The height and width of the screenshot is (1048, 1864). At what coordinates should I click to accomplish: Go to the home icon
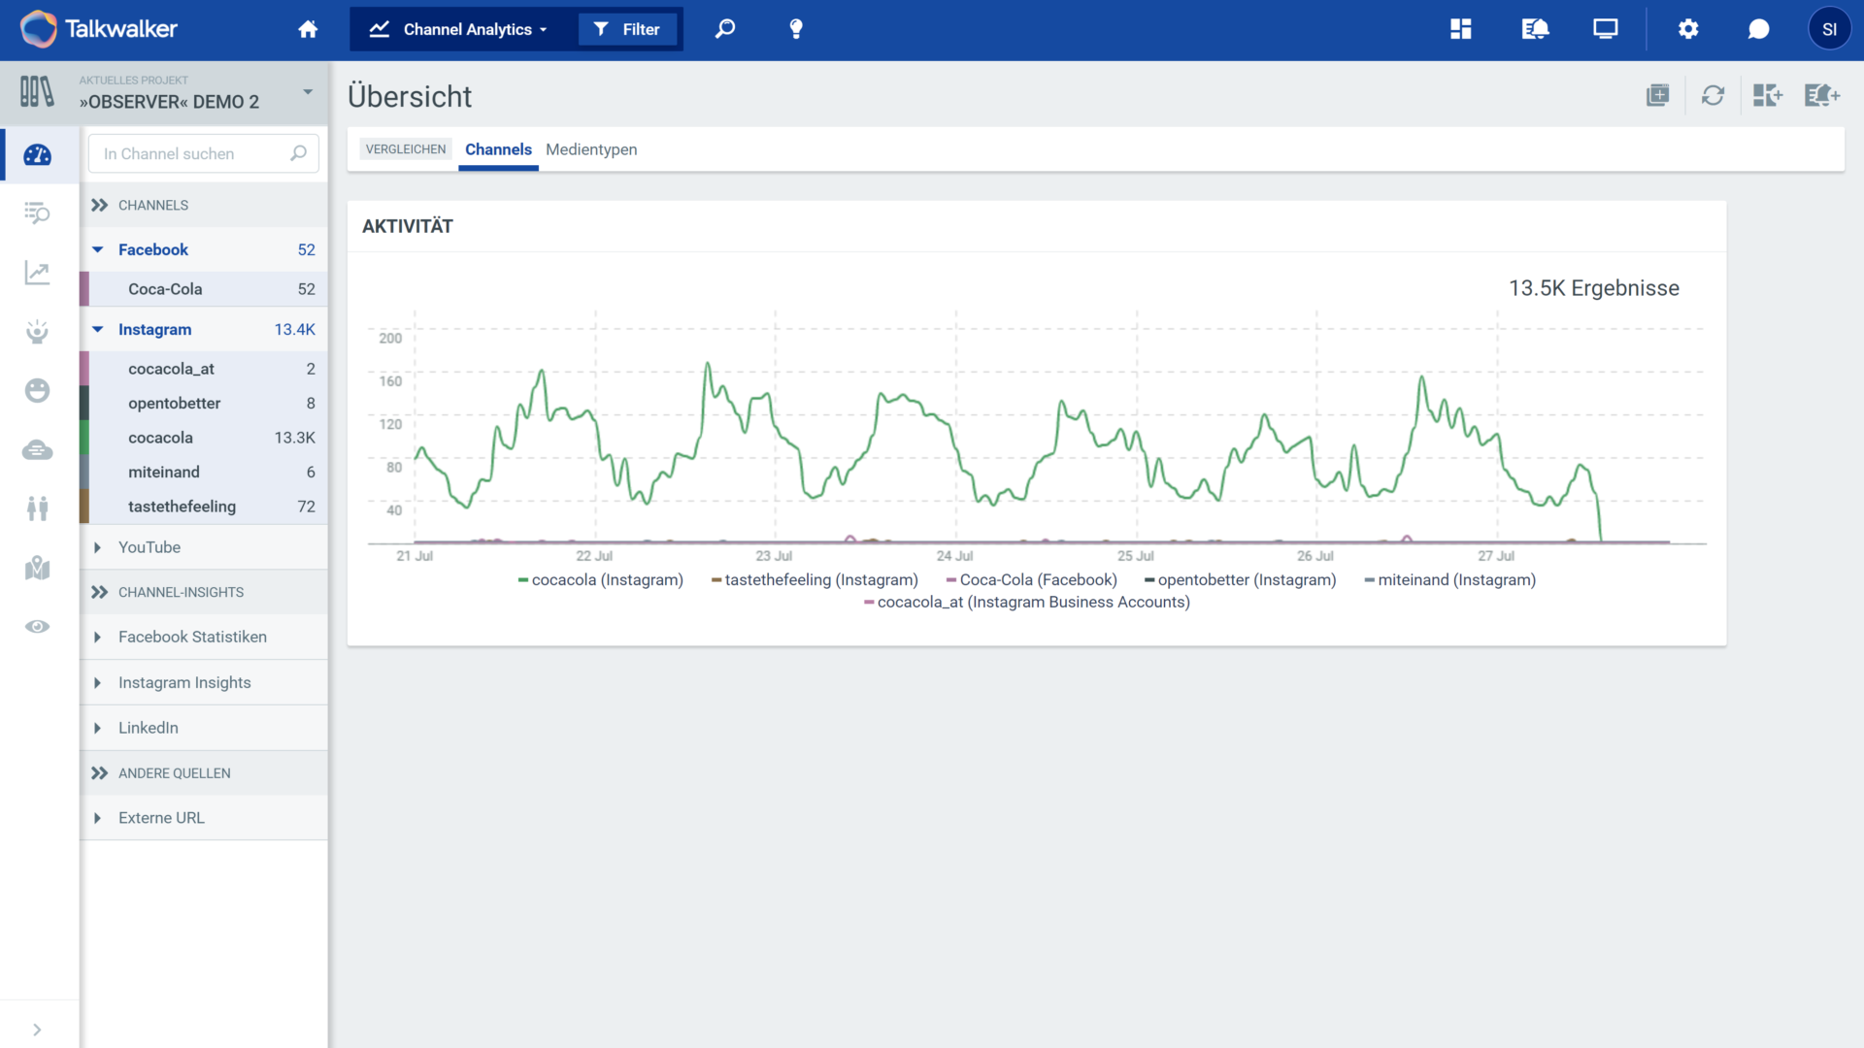click(x=308, y=29)
